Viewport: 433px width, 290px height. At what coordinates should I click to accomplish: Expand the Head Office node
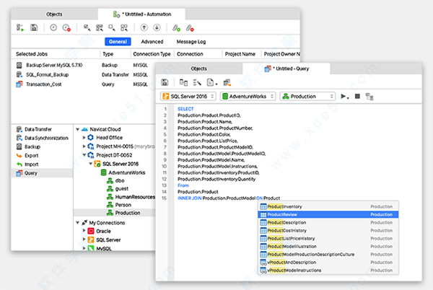pos(84,137)
